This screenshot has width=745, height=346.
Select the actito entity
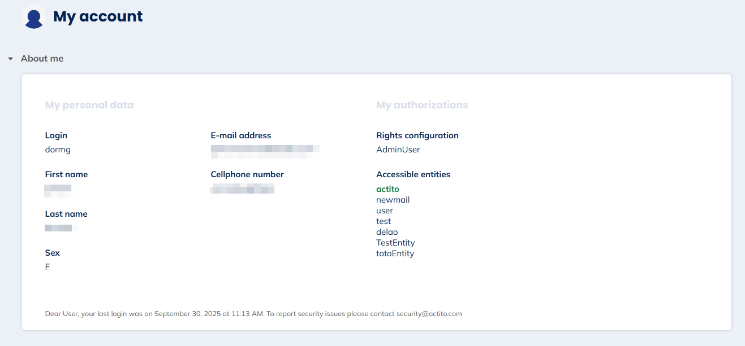point(387,189)
